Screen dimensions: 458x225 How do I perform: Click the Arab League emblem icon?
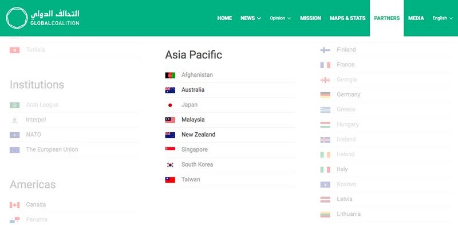[x=15, y=105]
